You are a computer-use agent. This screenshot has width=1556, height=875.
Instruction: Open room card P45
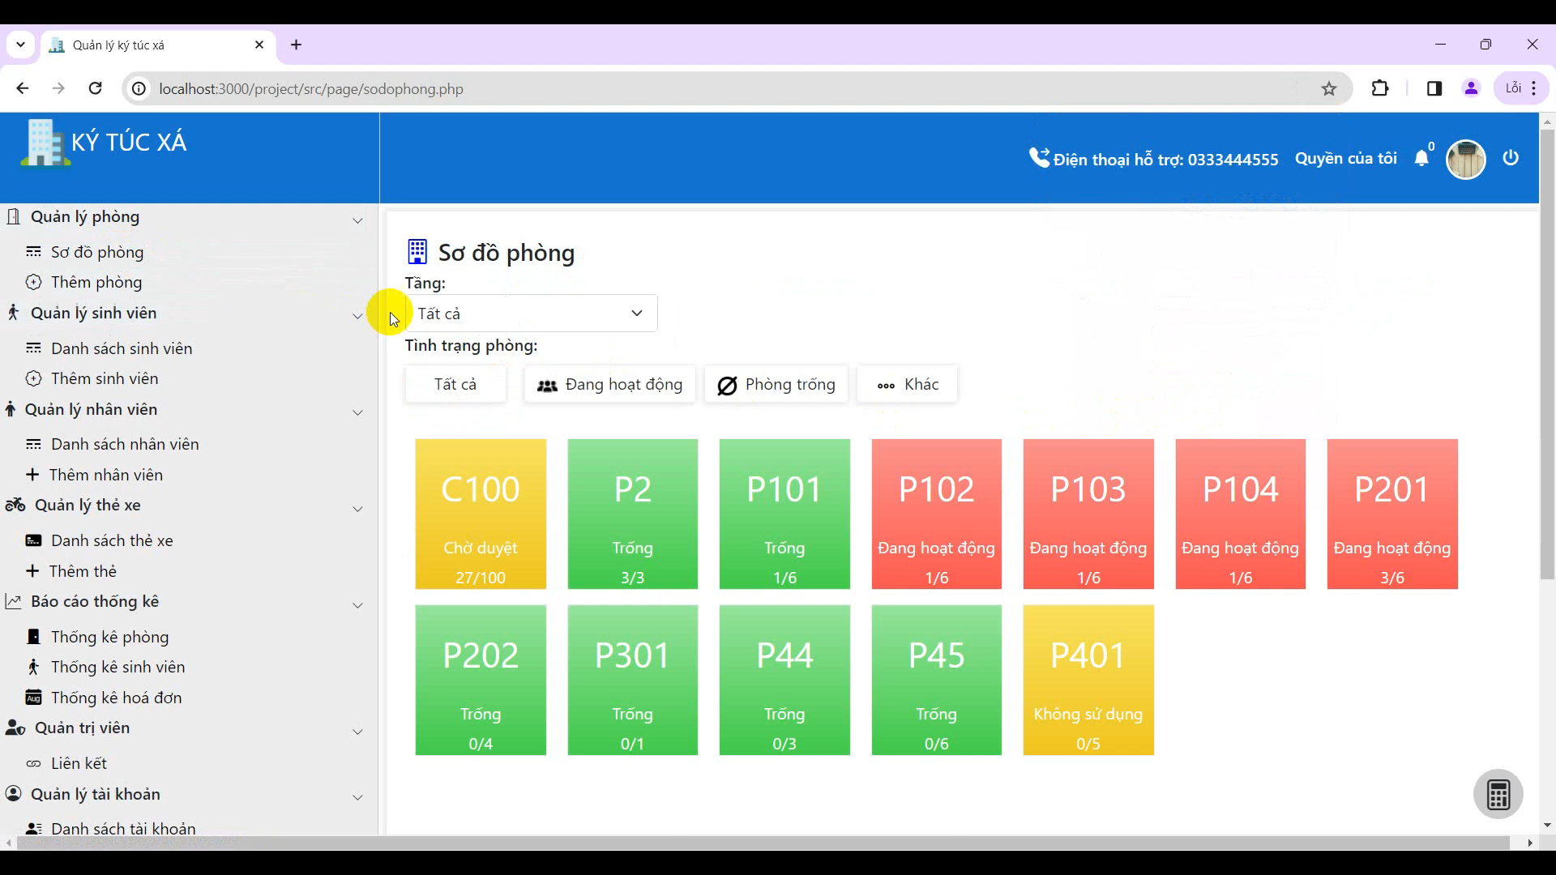(936, 680)
